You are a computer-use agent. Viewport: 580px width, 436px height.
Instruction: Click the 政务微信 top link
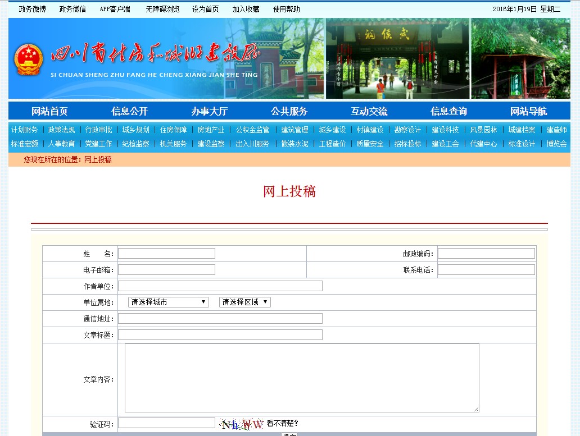[72, 9]
